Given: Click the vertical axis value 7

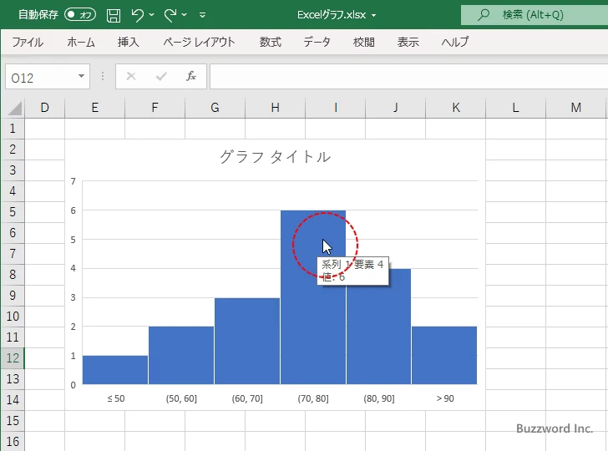Looking at the screenshot, I should (73, 181).
